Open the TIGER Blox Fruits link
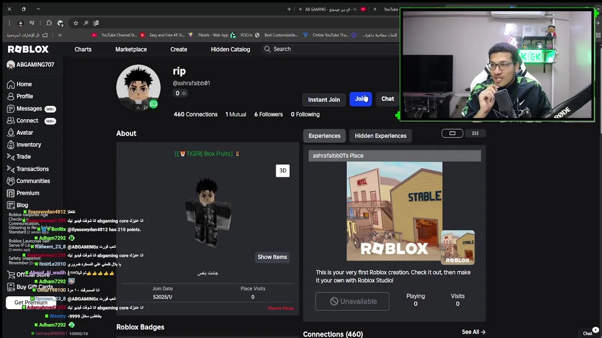This screenshot has width=602, height=338. coord(207,154)
